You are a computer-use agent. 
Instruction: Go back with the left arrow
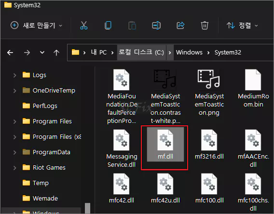coord(10,53)
